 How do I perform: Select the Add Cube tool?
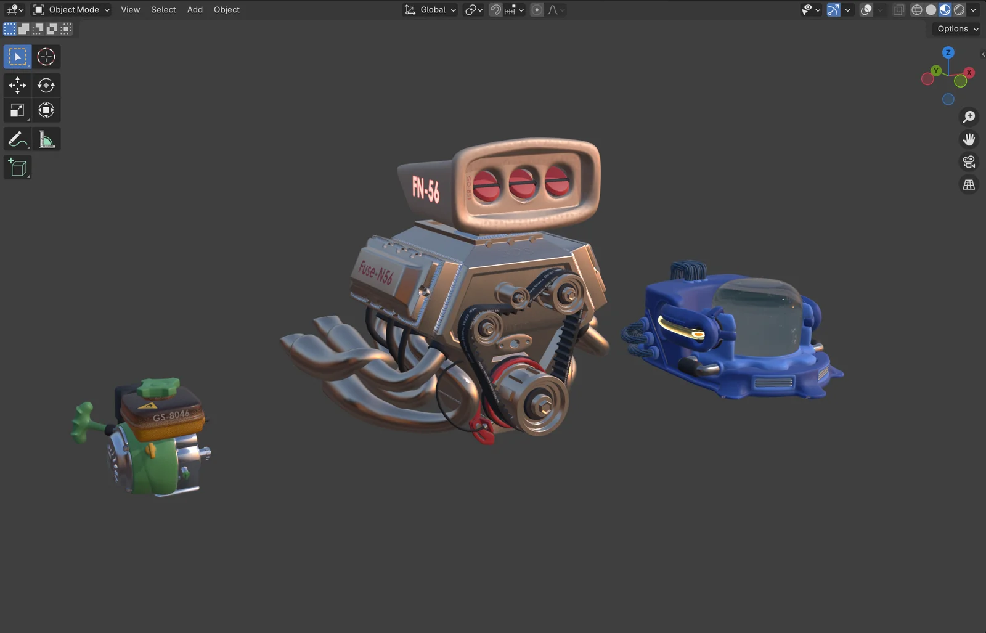click(17, 167)
